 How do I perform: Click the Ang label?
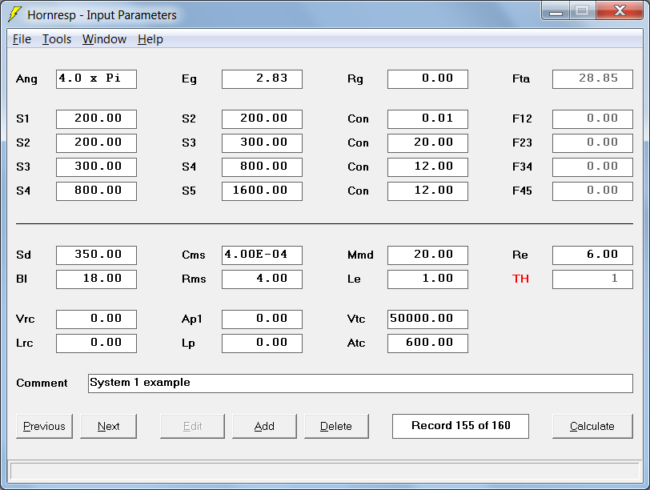click(26, 79)
